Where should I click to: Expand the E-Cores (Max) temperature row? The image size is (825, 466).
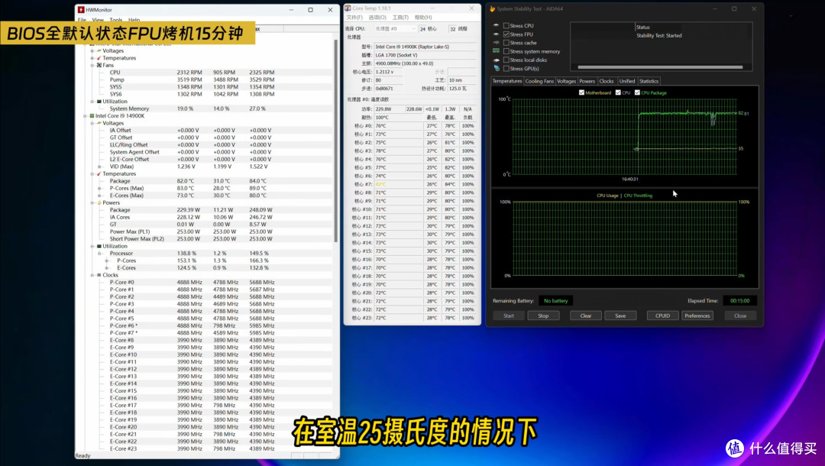[x=99, y=196]
